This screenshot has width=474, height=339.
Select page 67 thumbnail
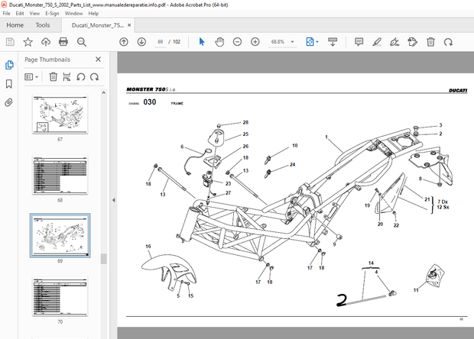tap(60, 115)
